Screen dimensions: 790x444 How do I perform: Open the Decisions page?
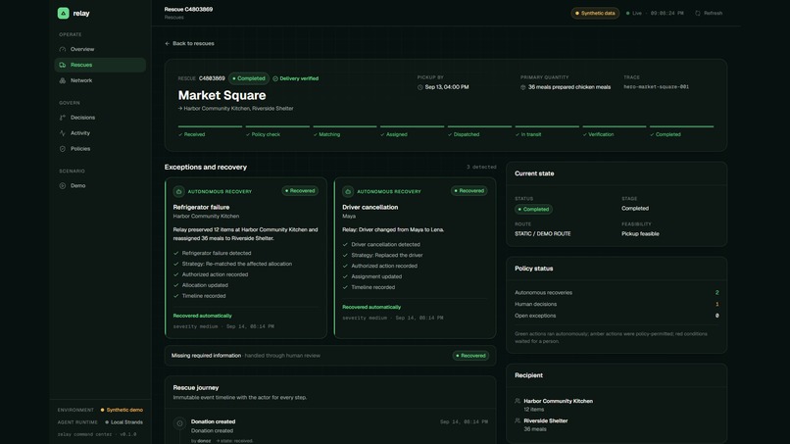pos(100,118)
